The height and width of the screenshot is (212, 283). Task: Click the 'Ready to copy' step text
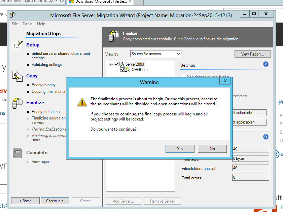(43, 85)
